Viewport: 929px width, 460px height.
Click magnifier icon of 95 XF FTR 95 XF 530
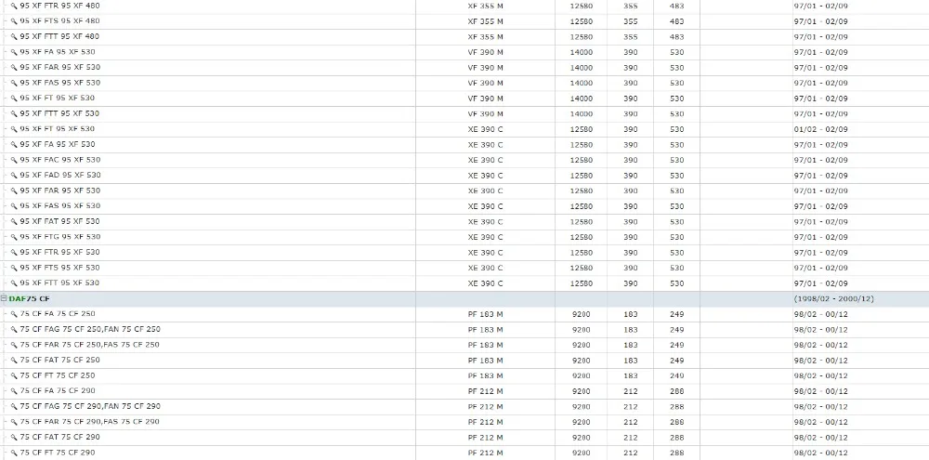[x=14, y=252]
